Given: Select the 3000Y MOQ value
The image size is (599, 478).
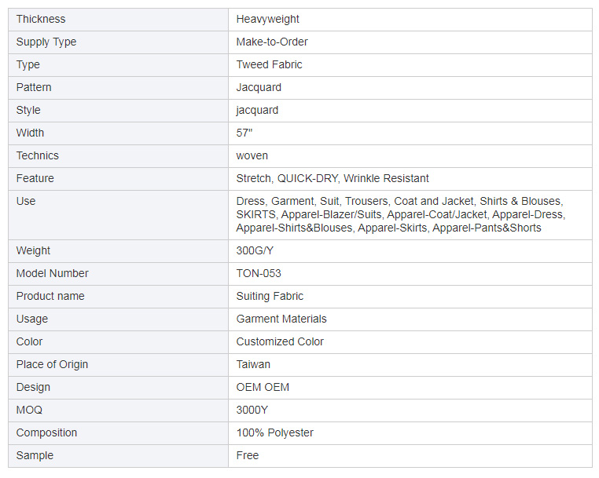Looking at the screenshot, I should pos(252,410).
